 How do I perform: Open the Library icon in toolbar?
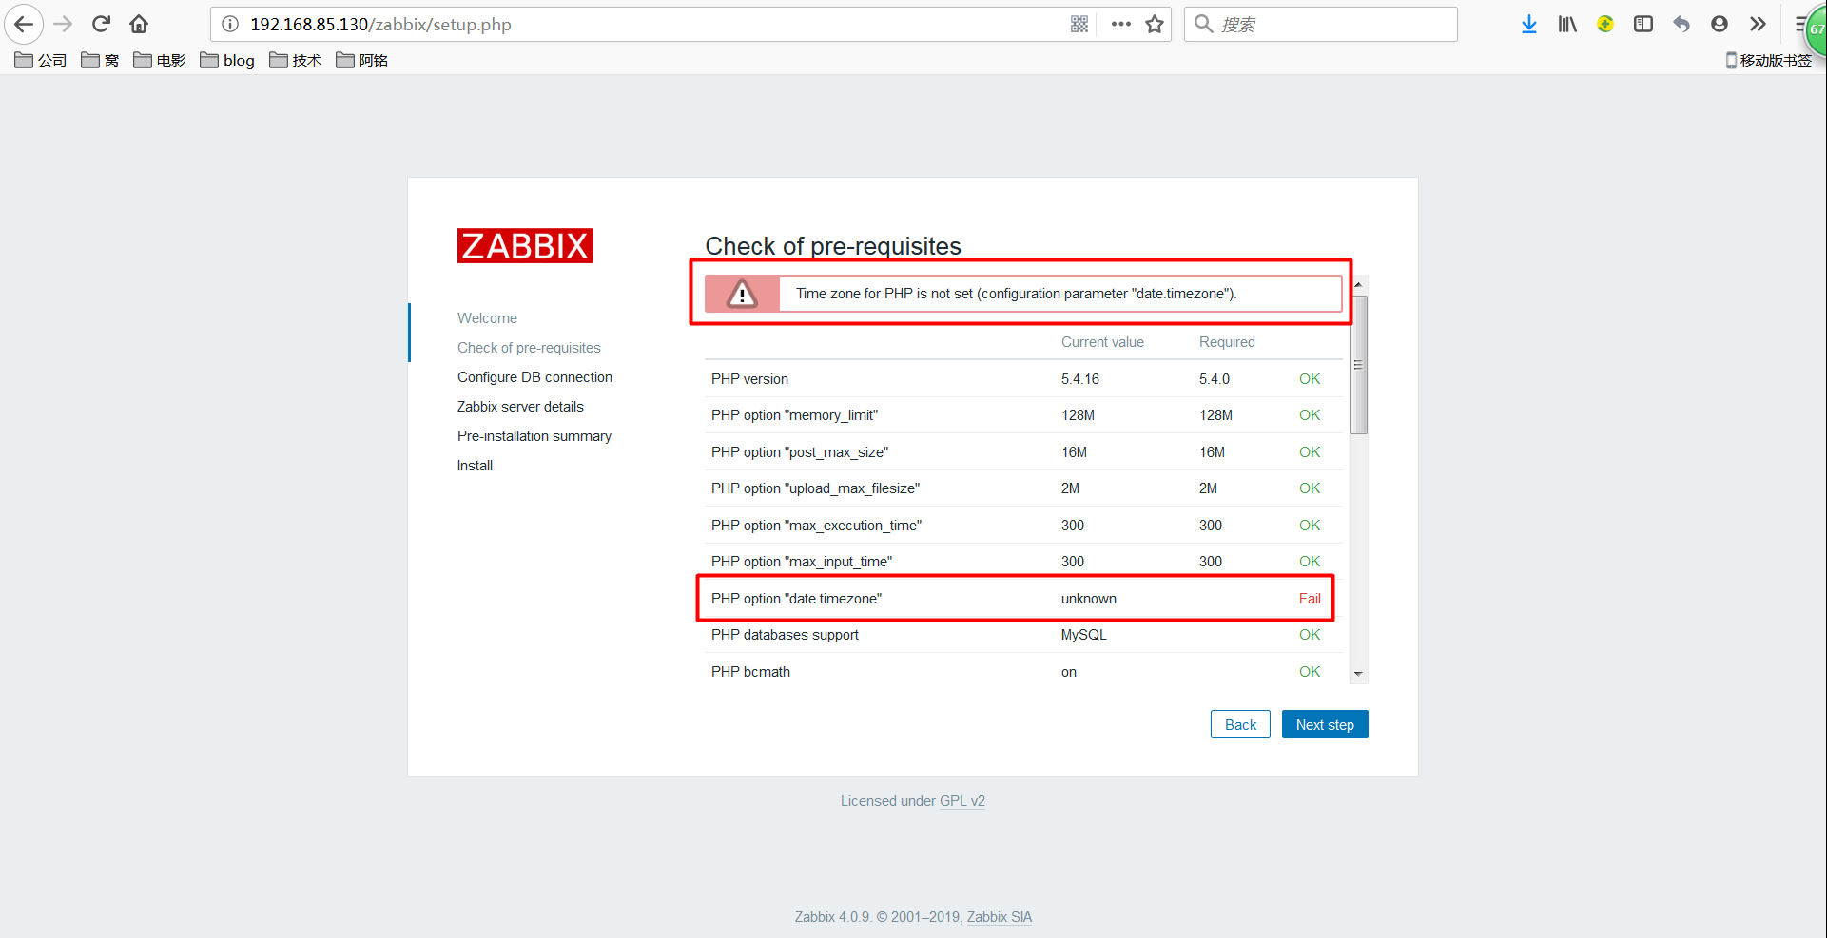pyautogui.click(x=1566, y=24)
